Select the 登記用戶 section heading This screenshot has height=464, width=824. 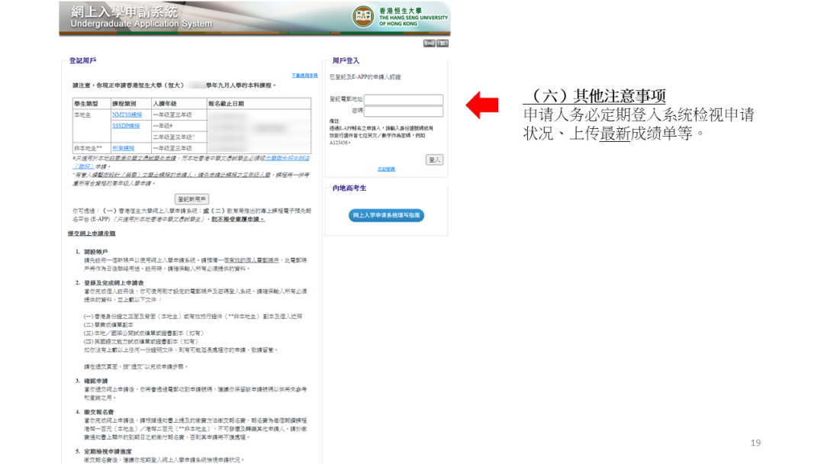pos(82,60)
